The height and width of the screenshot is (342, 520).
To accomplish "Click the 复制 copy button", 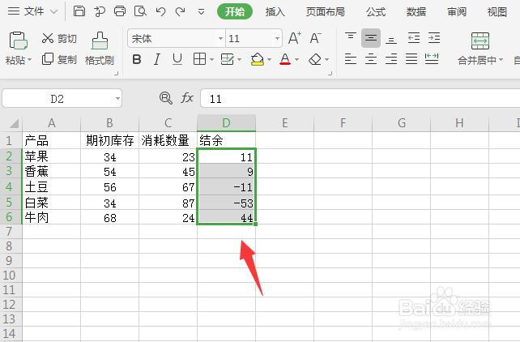I will pyautogui.click(x=59, y=59).
